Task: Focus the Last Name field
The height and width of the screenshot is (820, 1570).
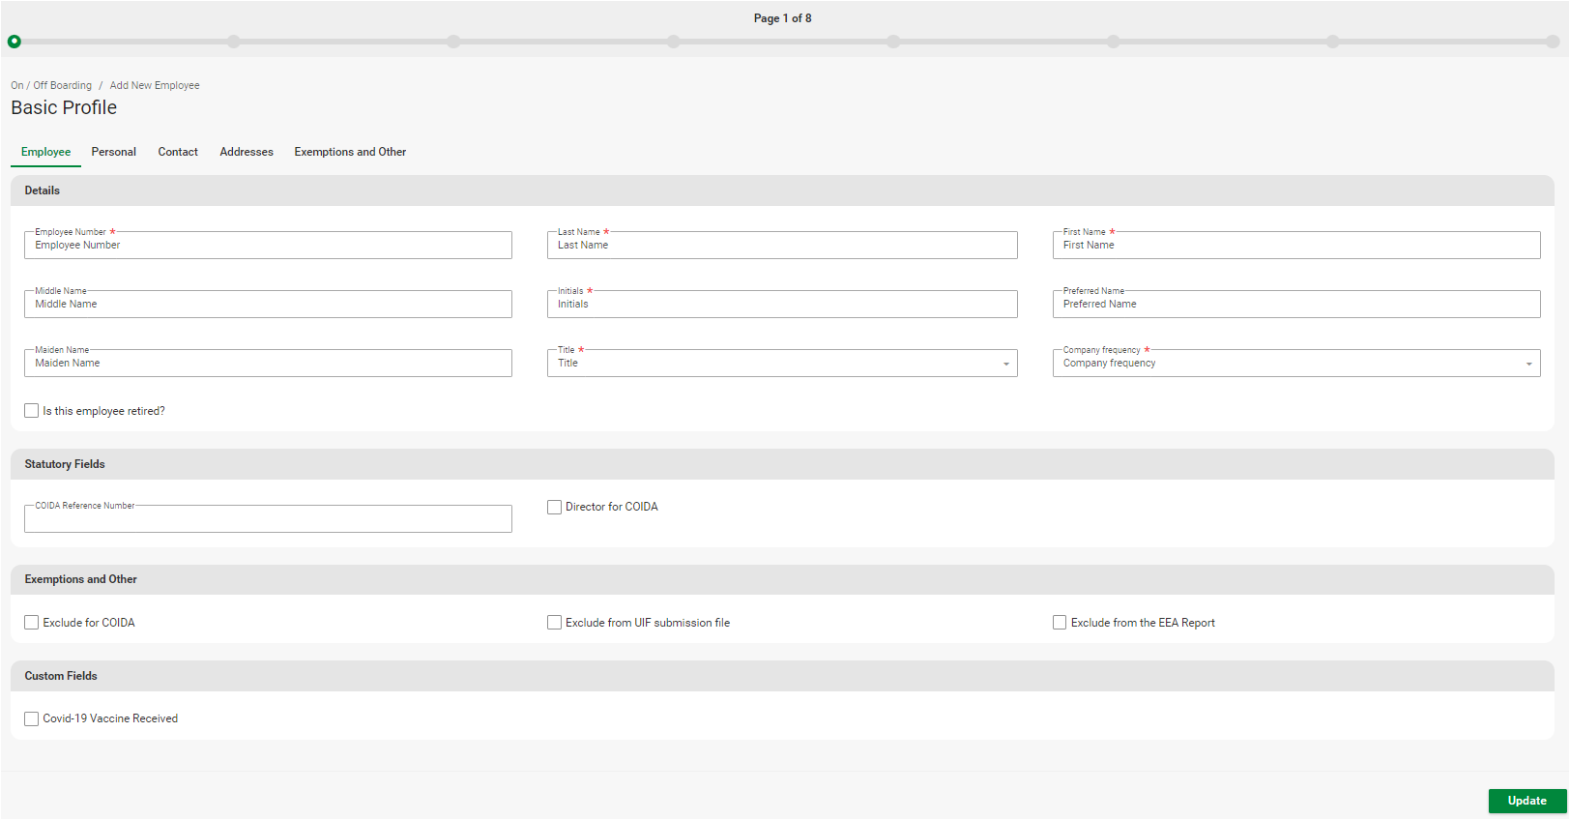Action: tap(781, 246)
